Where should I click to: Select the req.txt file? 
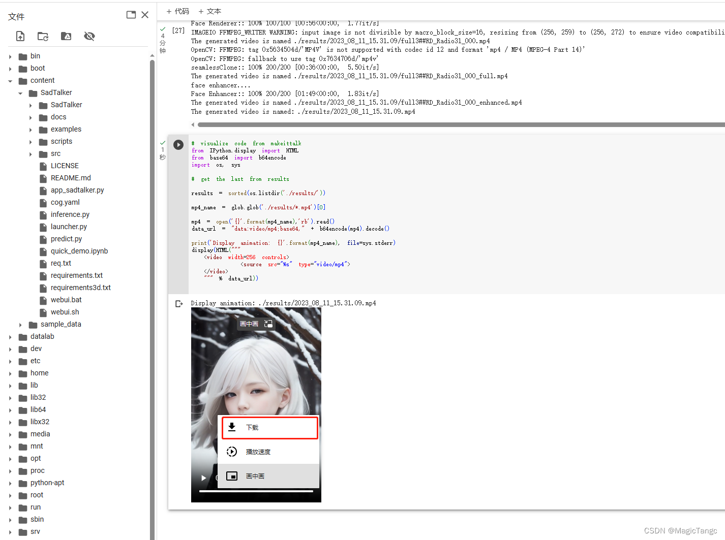point(61,263)
